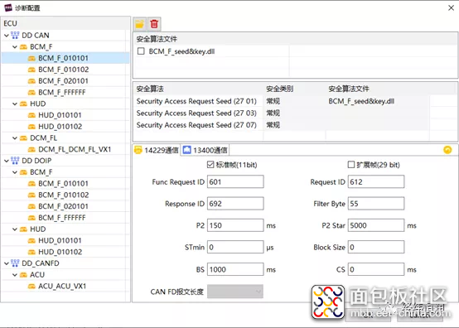Click the Filter Byte field

(x=376, y=204)
